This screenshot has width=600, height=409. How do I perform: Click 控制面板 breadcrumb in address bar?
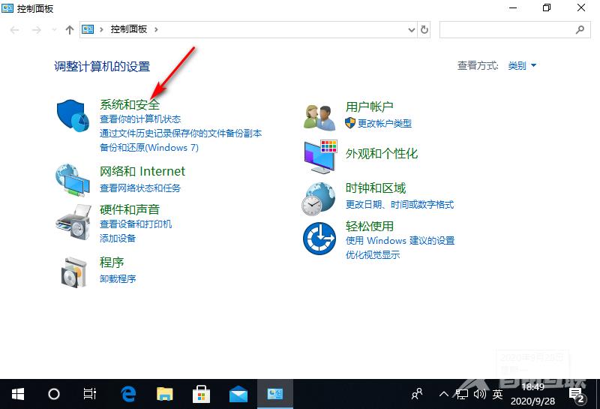pos(128,29)
